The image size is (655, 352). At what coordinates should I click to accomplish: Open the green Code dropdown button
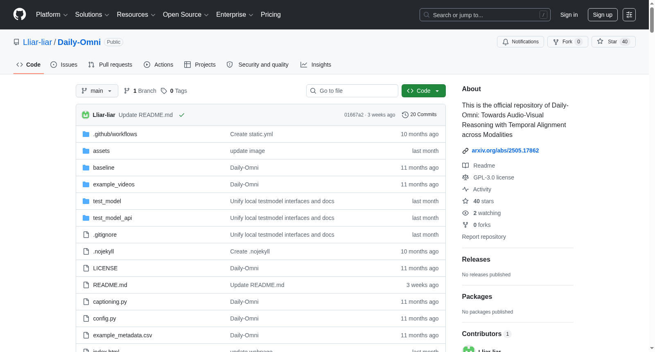tap(424, 91)
